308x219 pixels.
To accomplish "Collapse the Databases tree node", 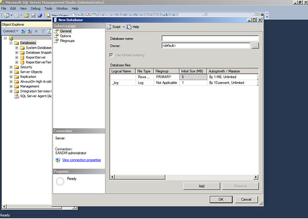I will pos(11,43).
